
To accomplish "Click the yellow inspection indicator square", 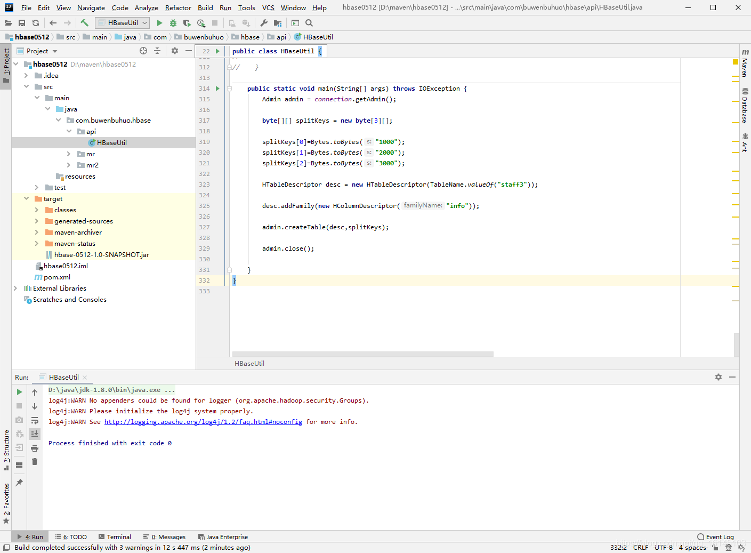I will [x=736, y=62].
